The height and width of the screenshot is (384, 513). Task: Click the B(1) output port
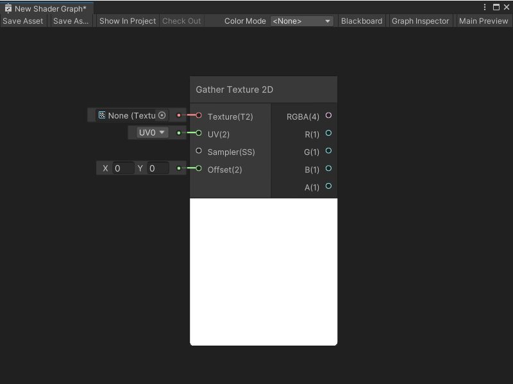click(x=328, y=169)
